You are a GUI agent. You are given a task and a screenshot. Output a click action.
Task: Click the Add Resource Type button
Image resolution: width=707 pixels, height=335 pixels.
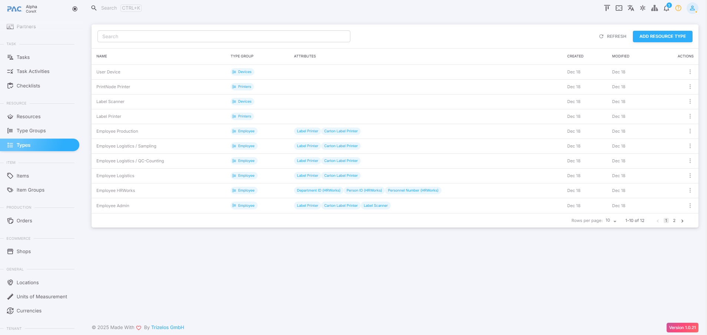tap(662, 36)
